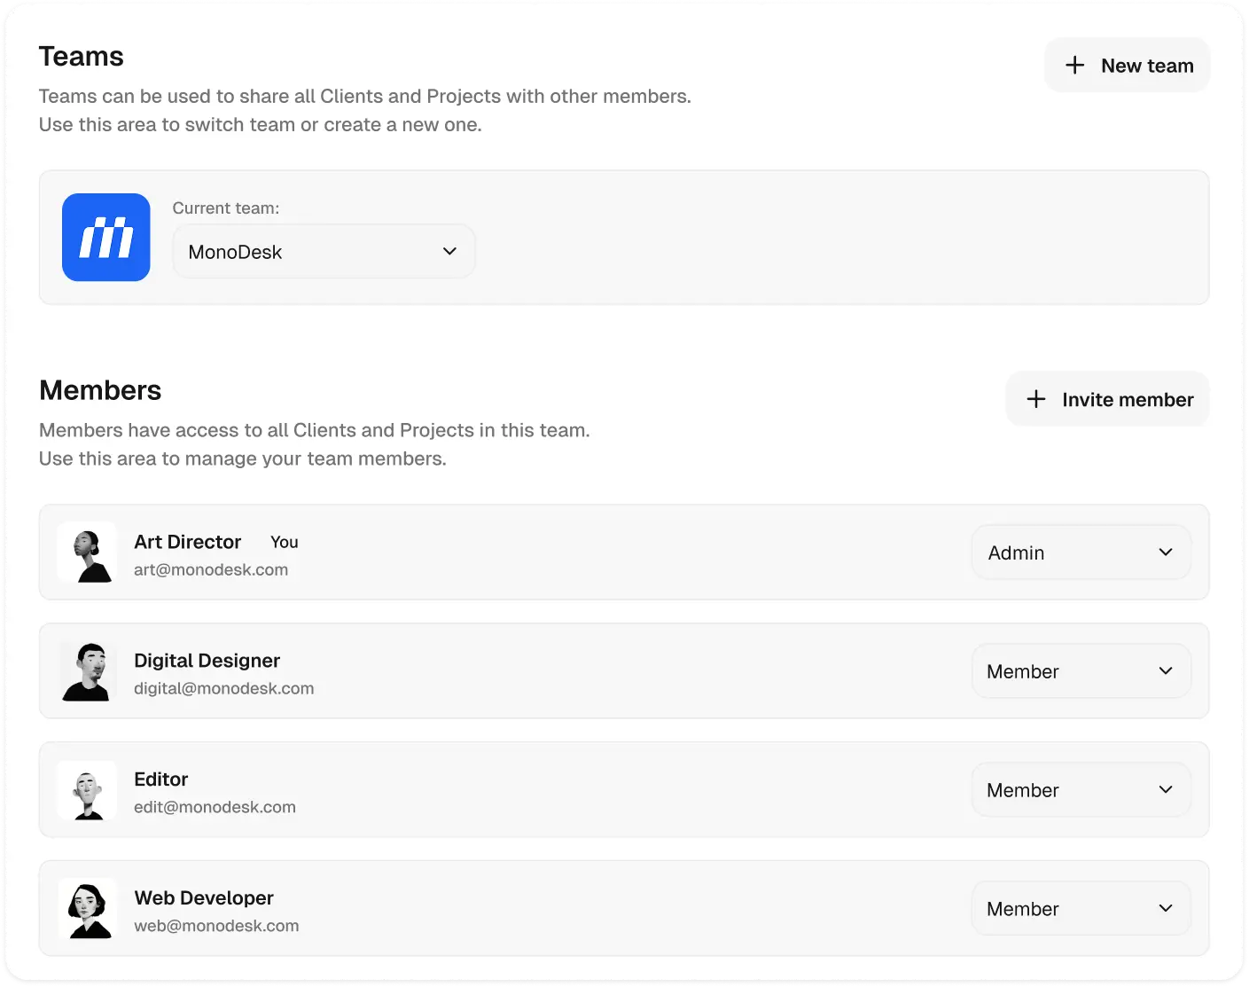Open the Current team MonoDesk dropdown
The height and width of the screenshot is (987, 1249).
point(324,252)
